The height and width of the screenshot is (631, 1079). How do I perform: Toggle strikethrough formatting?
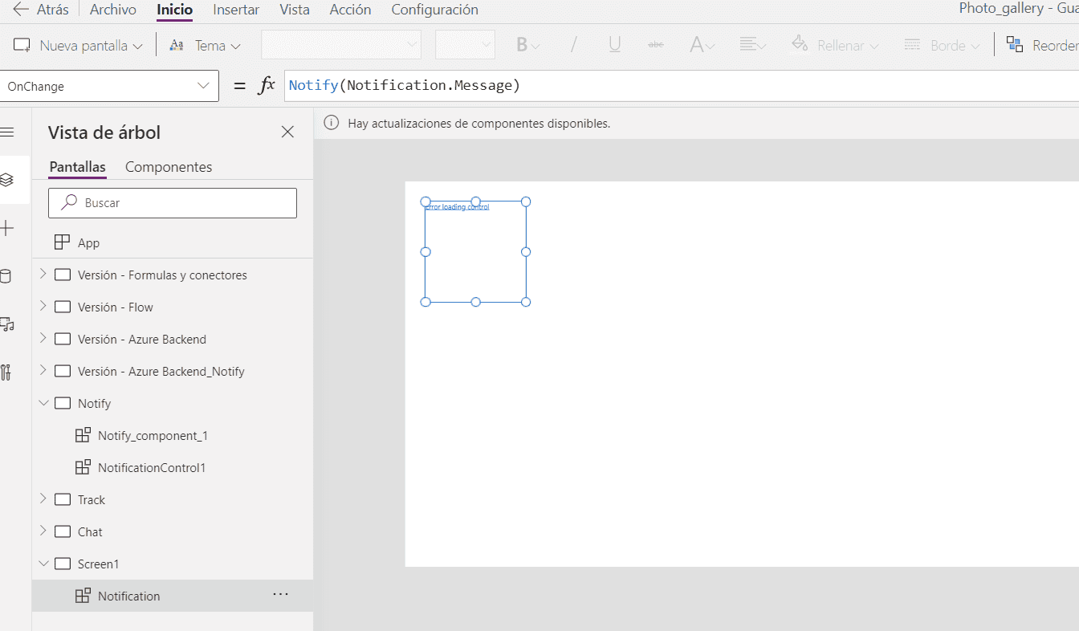pos(656,45)
